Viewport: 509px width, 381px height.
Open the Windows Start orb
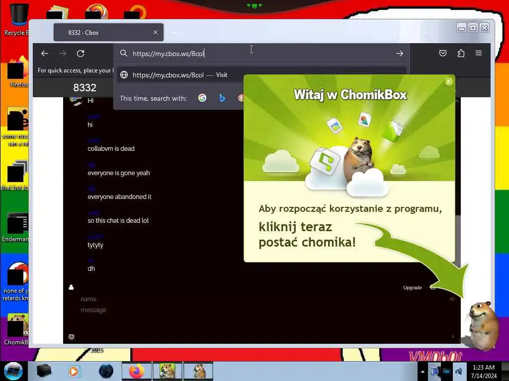tap(13, 371)
